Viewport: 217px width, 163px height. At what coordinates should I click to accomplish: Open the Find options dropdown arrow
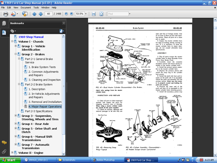coord(130,14)
